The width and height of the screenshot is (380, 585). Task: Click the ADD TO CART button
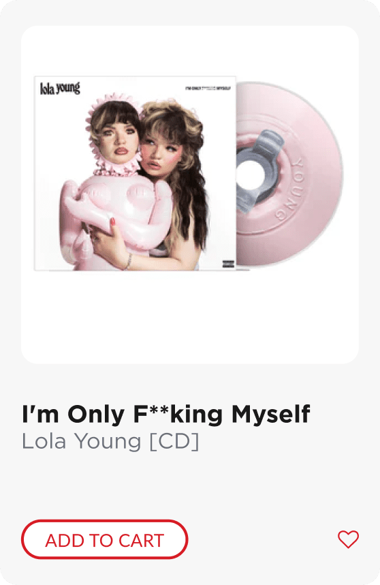105,539
